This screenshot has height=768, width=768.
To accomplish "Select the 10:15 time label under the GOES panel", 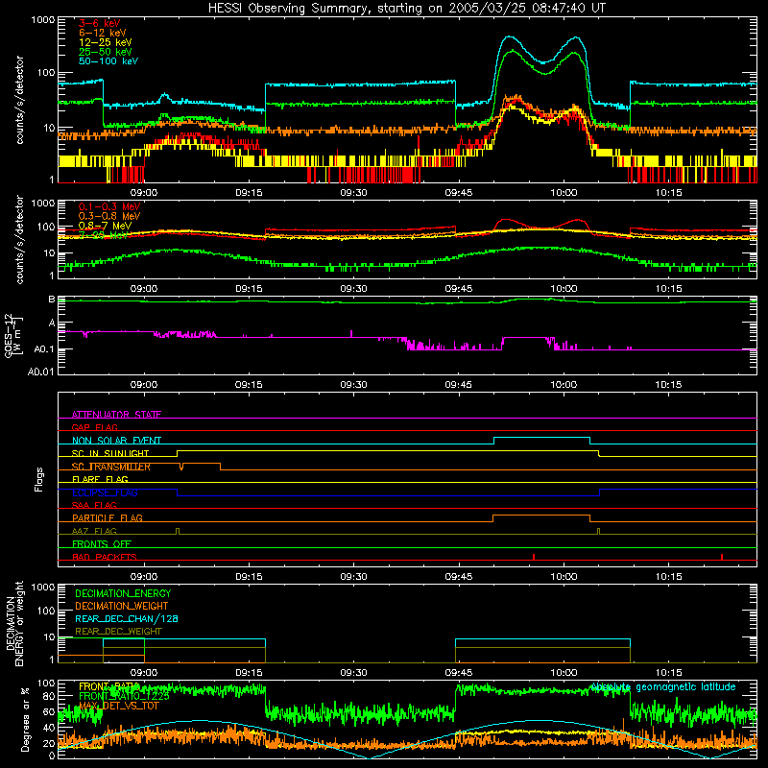I will 668,385.
